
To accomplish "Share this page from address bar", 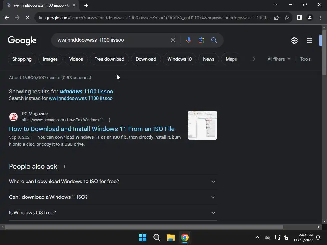I will click(x=277, y=18).
